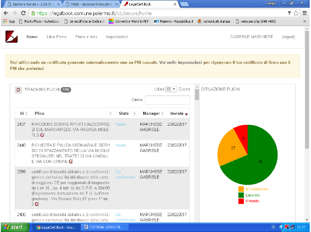The height and width of the screenshot is (232, 311).
Task: Open edit icon for plico 2437
Action: coord(42,135)
